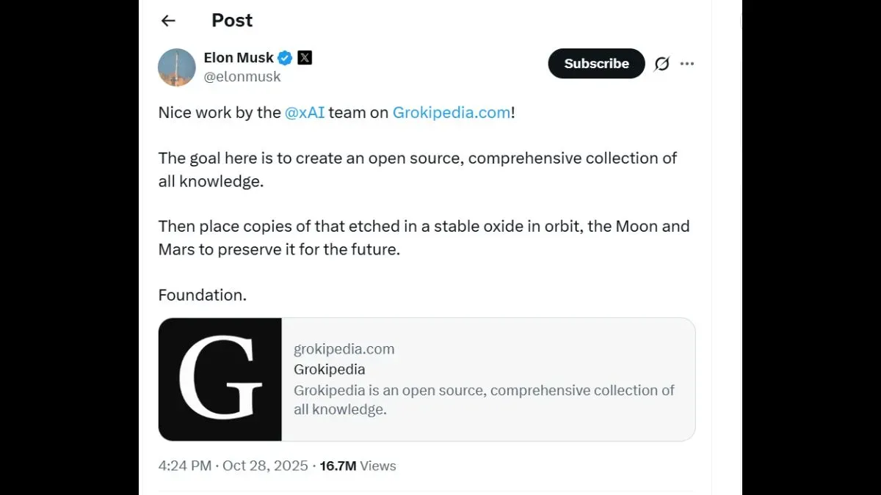This screenshot has width=881, height=495.
Task: Click the Elon Musk display name
Action: click(239, 58)
